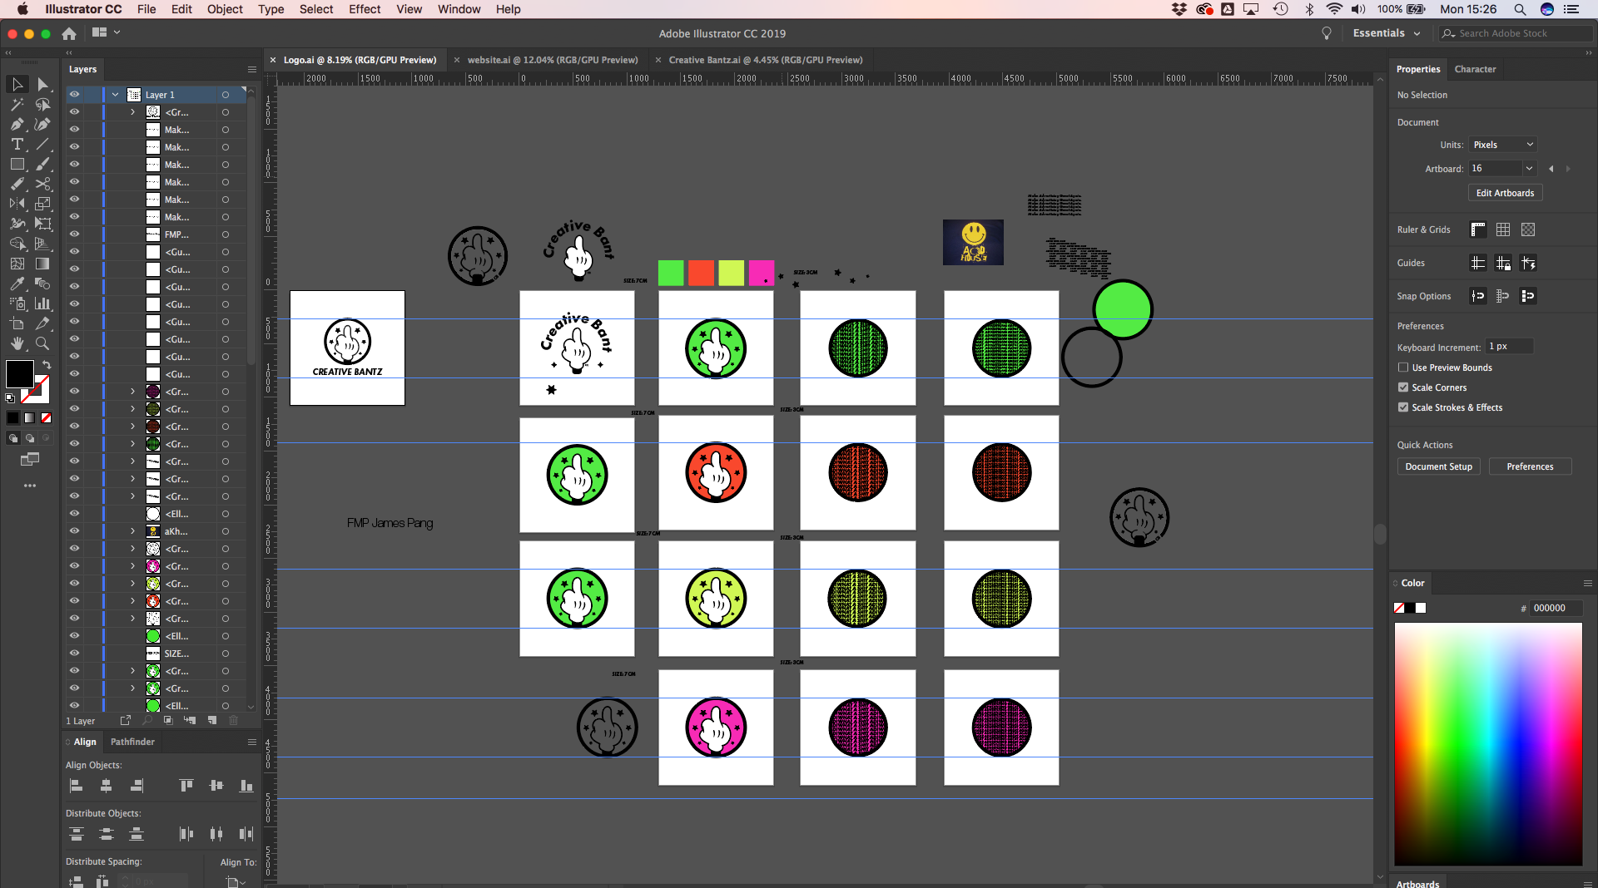The width and height of the screenshot is (1598, 888).
Task: Swap fill and stroke colors
Action: point(47,364)
